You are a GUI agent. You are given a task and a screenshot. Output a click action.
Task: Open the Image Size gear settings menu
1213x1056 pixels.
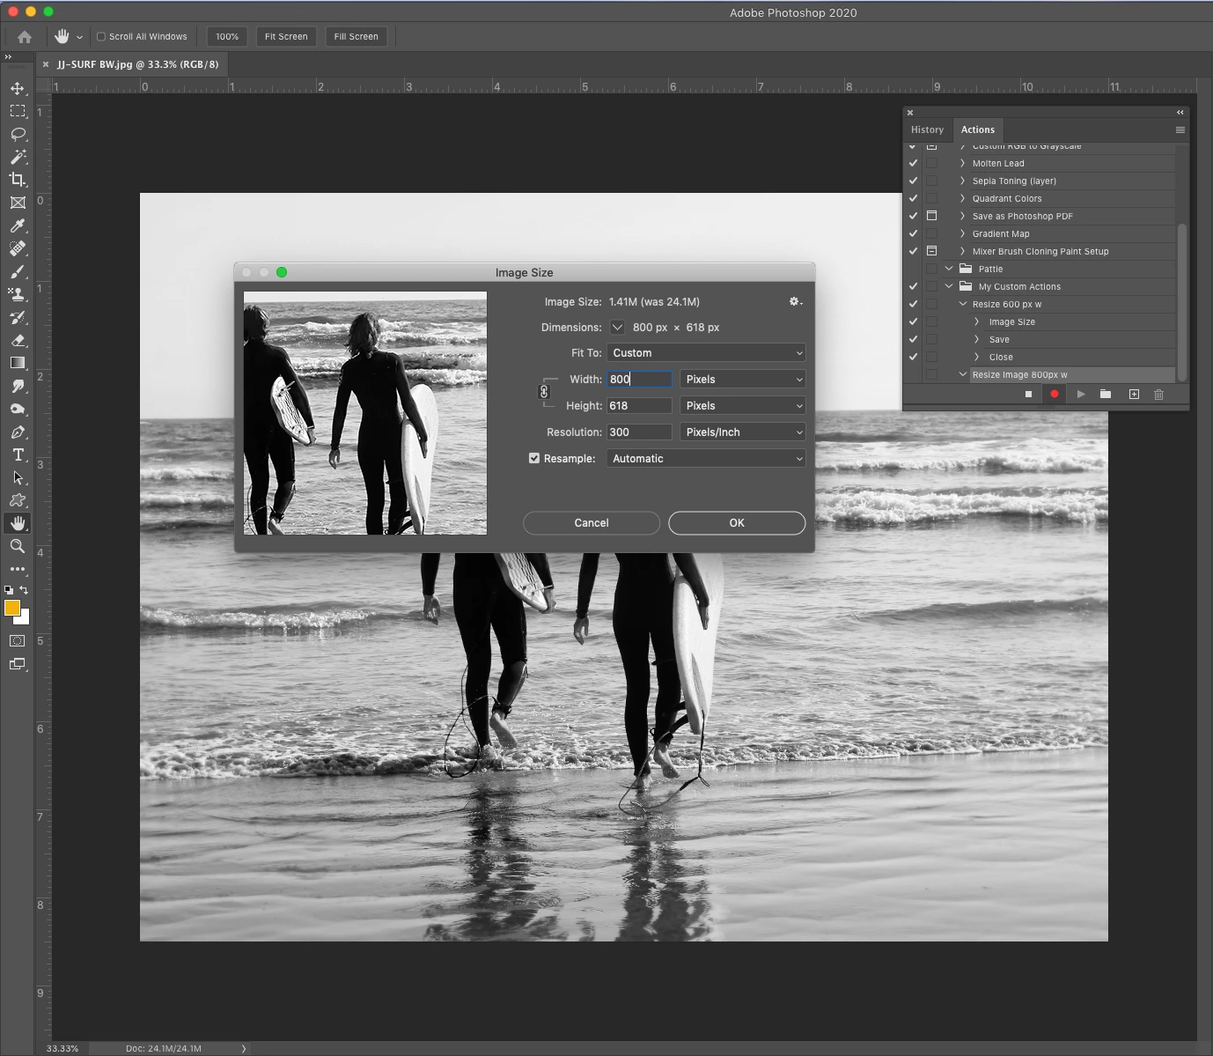(x=795, y=301)
